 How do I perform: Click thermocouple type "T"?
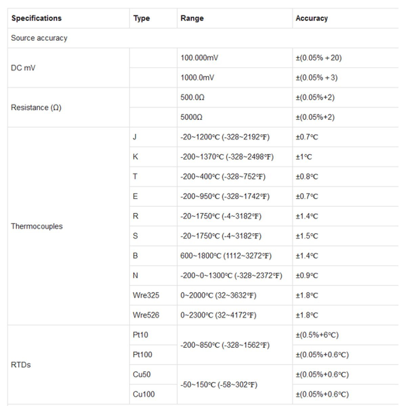(135, 177)
